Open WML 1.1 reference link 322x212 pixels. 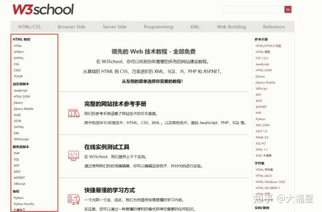[262, 150]
